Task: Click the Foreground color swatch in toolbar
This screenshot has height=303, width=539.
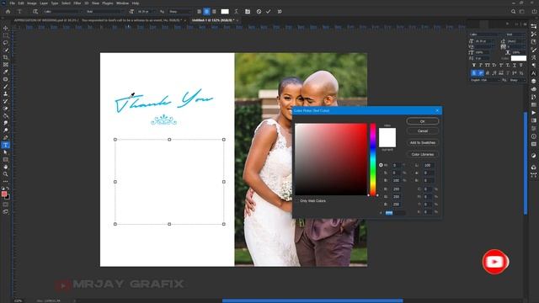Action: (x=4, y=194)
